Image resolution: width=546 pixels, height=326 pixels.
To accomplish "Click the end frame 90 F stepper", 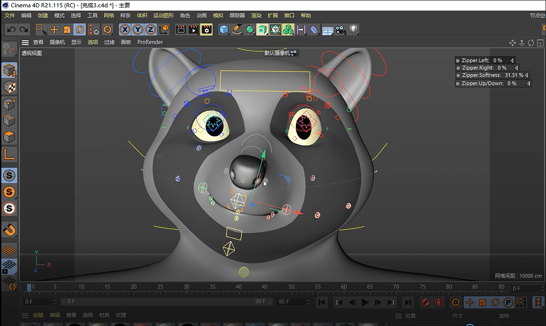I will (308, 302).
